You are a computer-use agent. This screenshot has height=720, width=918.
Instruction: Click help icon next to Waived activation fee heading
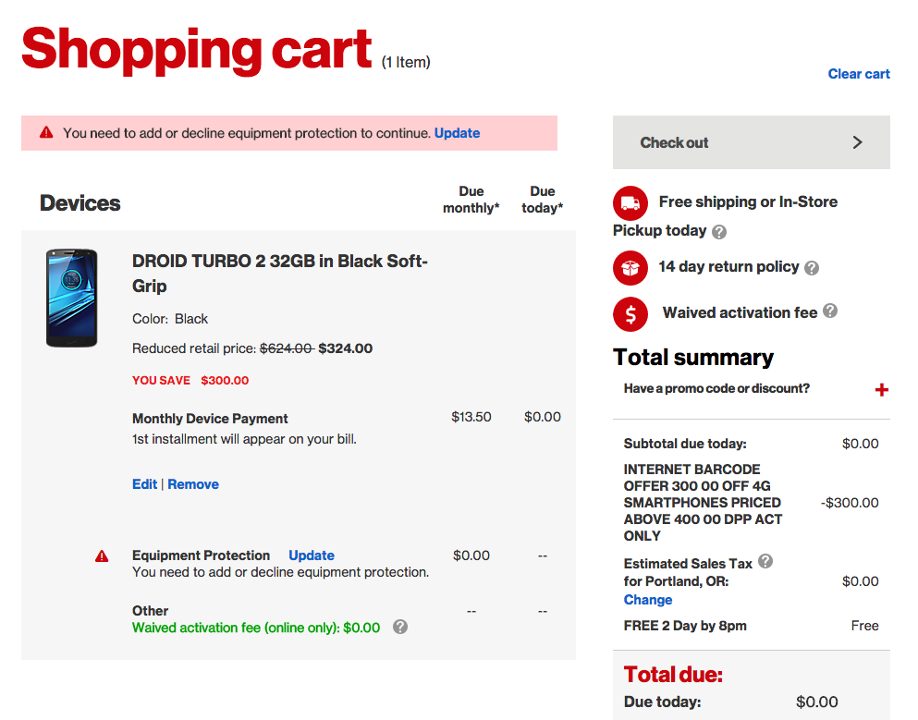(x=830, y=311)
